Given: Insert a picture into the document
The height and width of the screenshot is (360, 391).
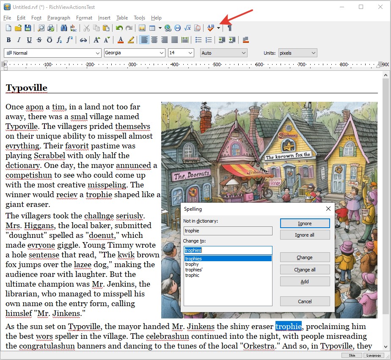Looking at the screenshot, I should coord(141,28).
